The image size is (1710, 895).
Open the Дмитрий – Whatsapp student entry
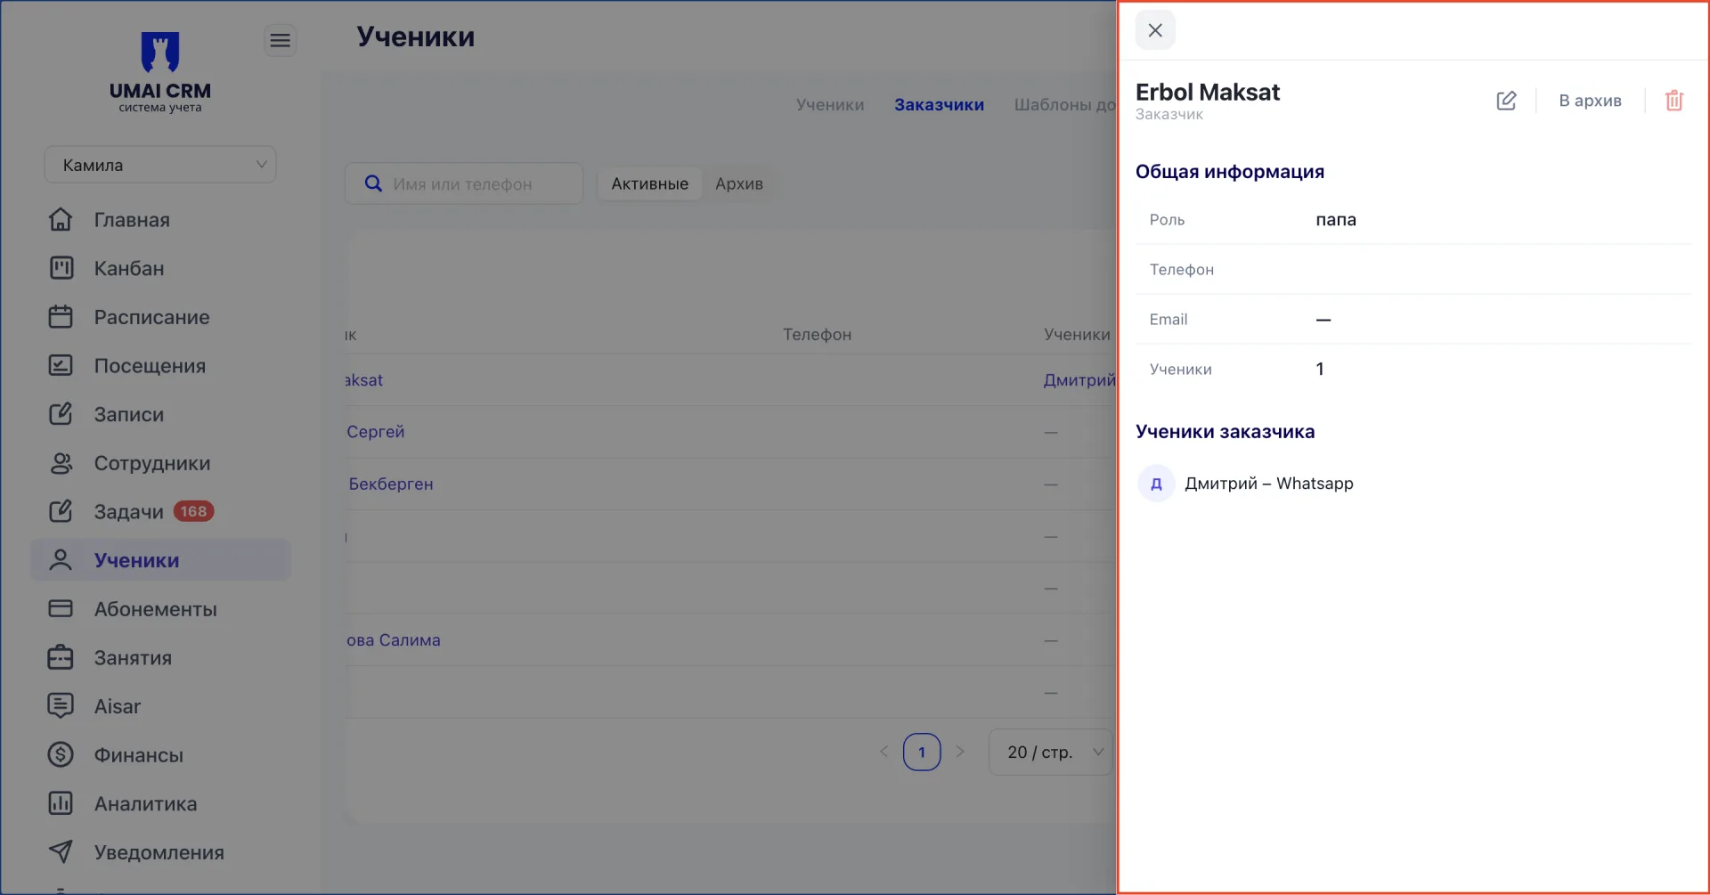click(x=1268, y=484)
